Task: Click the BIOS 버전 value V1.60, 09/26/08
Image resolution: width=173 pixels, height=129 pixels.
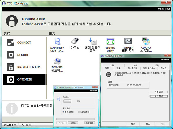Action: coord(134,85)
